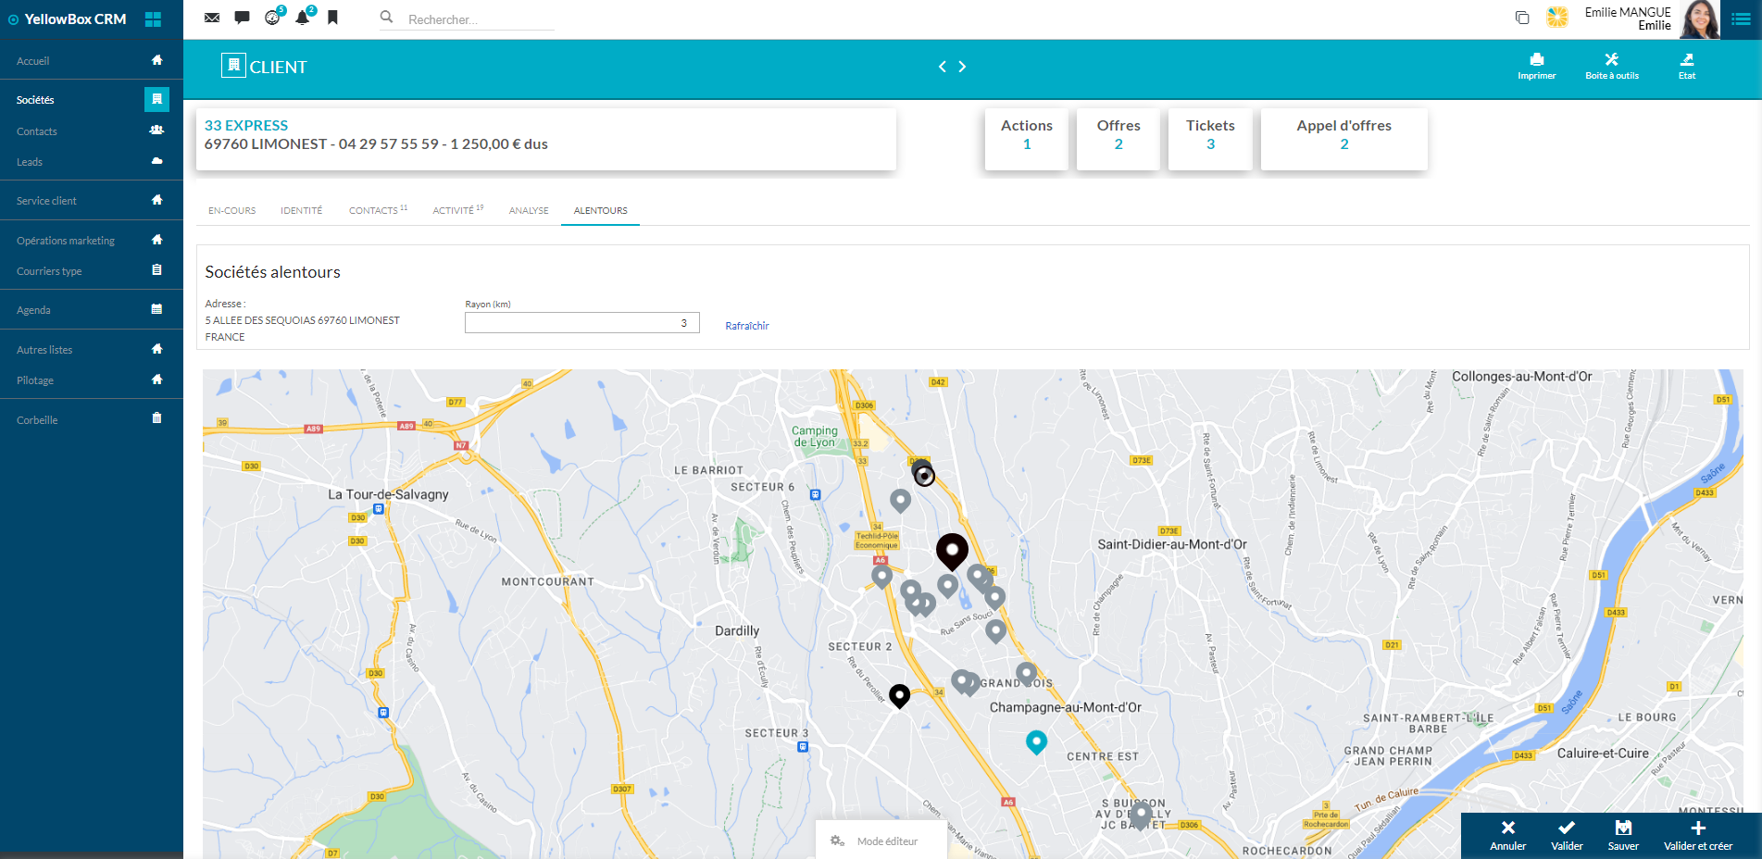Click the Valider button
Image resolution: width=1762 pixels, height=859 pixels.
point(1566,835)
